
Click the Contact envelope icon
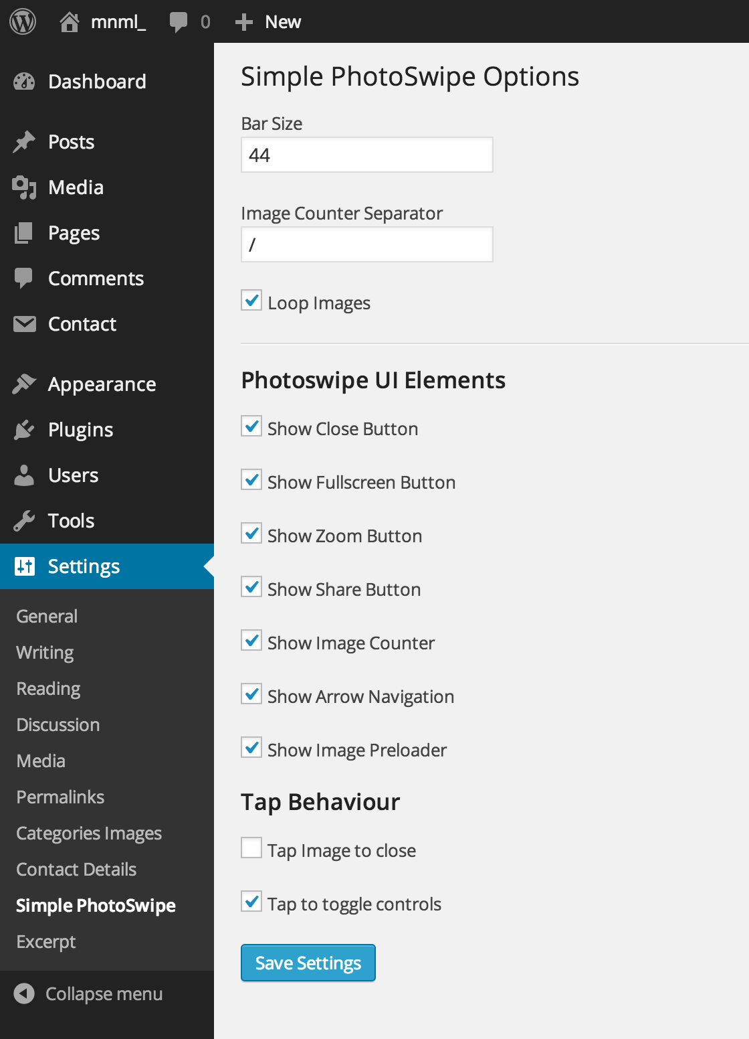point(24,324)
